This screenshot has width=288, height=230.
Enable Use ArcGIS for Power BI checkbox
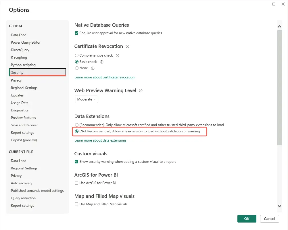click(76, 183)
